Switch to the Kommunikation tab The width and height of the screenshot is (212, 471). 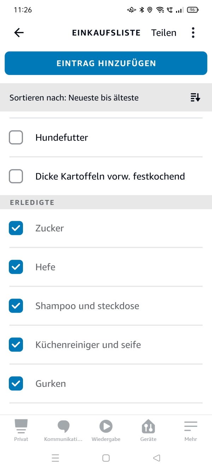point(63,429)
